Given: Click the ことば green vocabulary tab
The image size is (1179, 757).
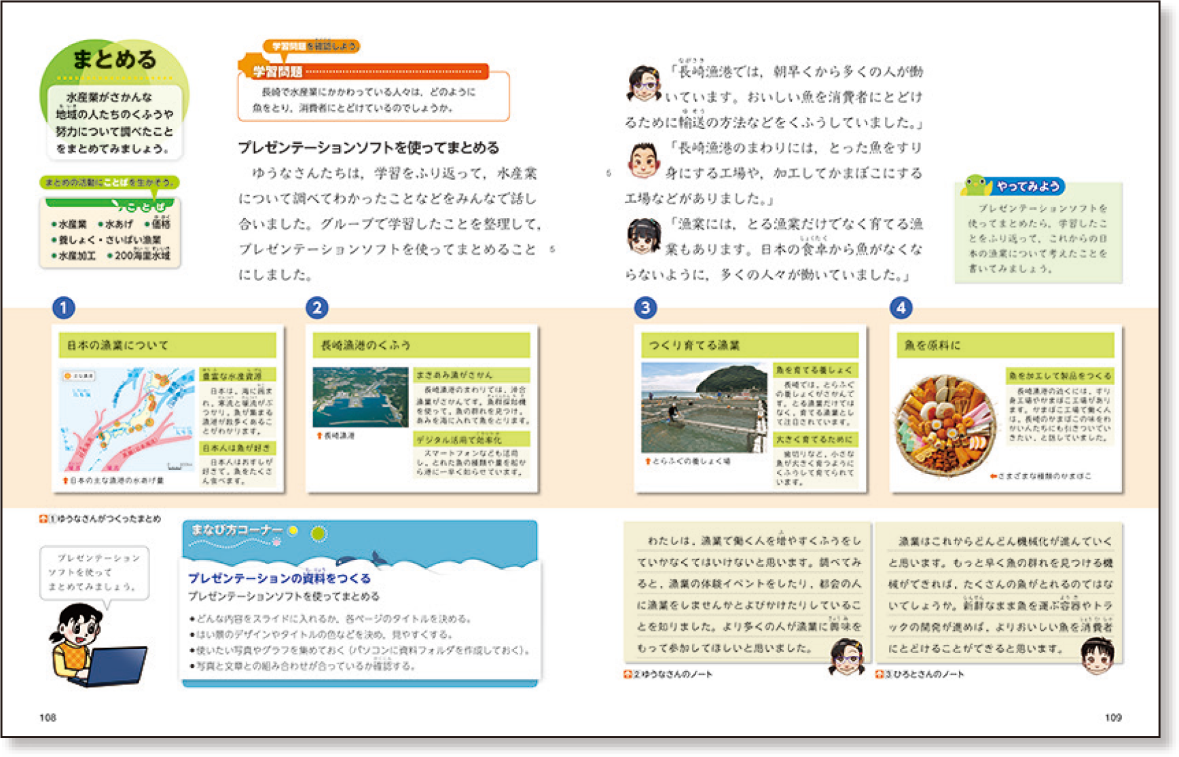Looking at the screenshot, I should click(x=144, y=206).
